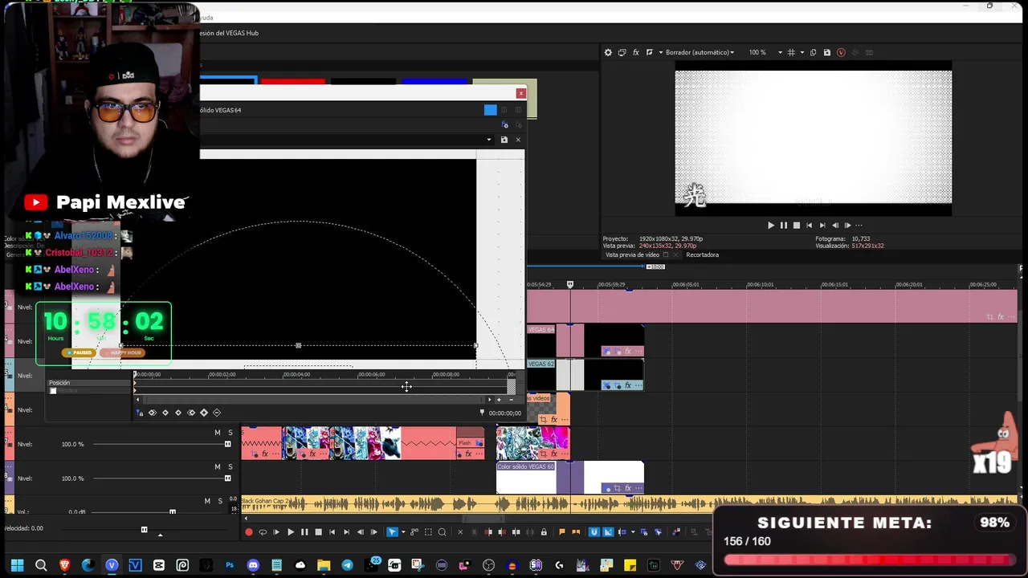Adjust track 7 level slider handle
Viewport: 1028px width, 578px height.
click(x=227, y=444)
